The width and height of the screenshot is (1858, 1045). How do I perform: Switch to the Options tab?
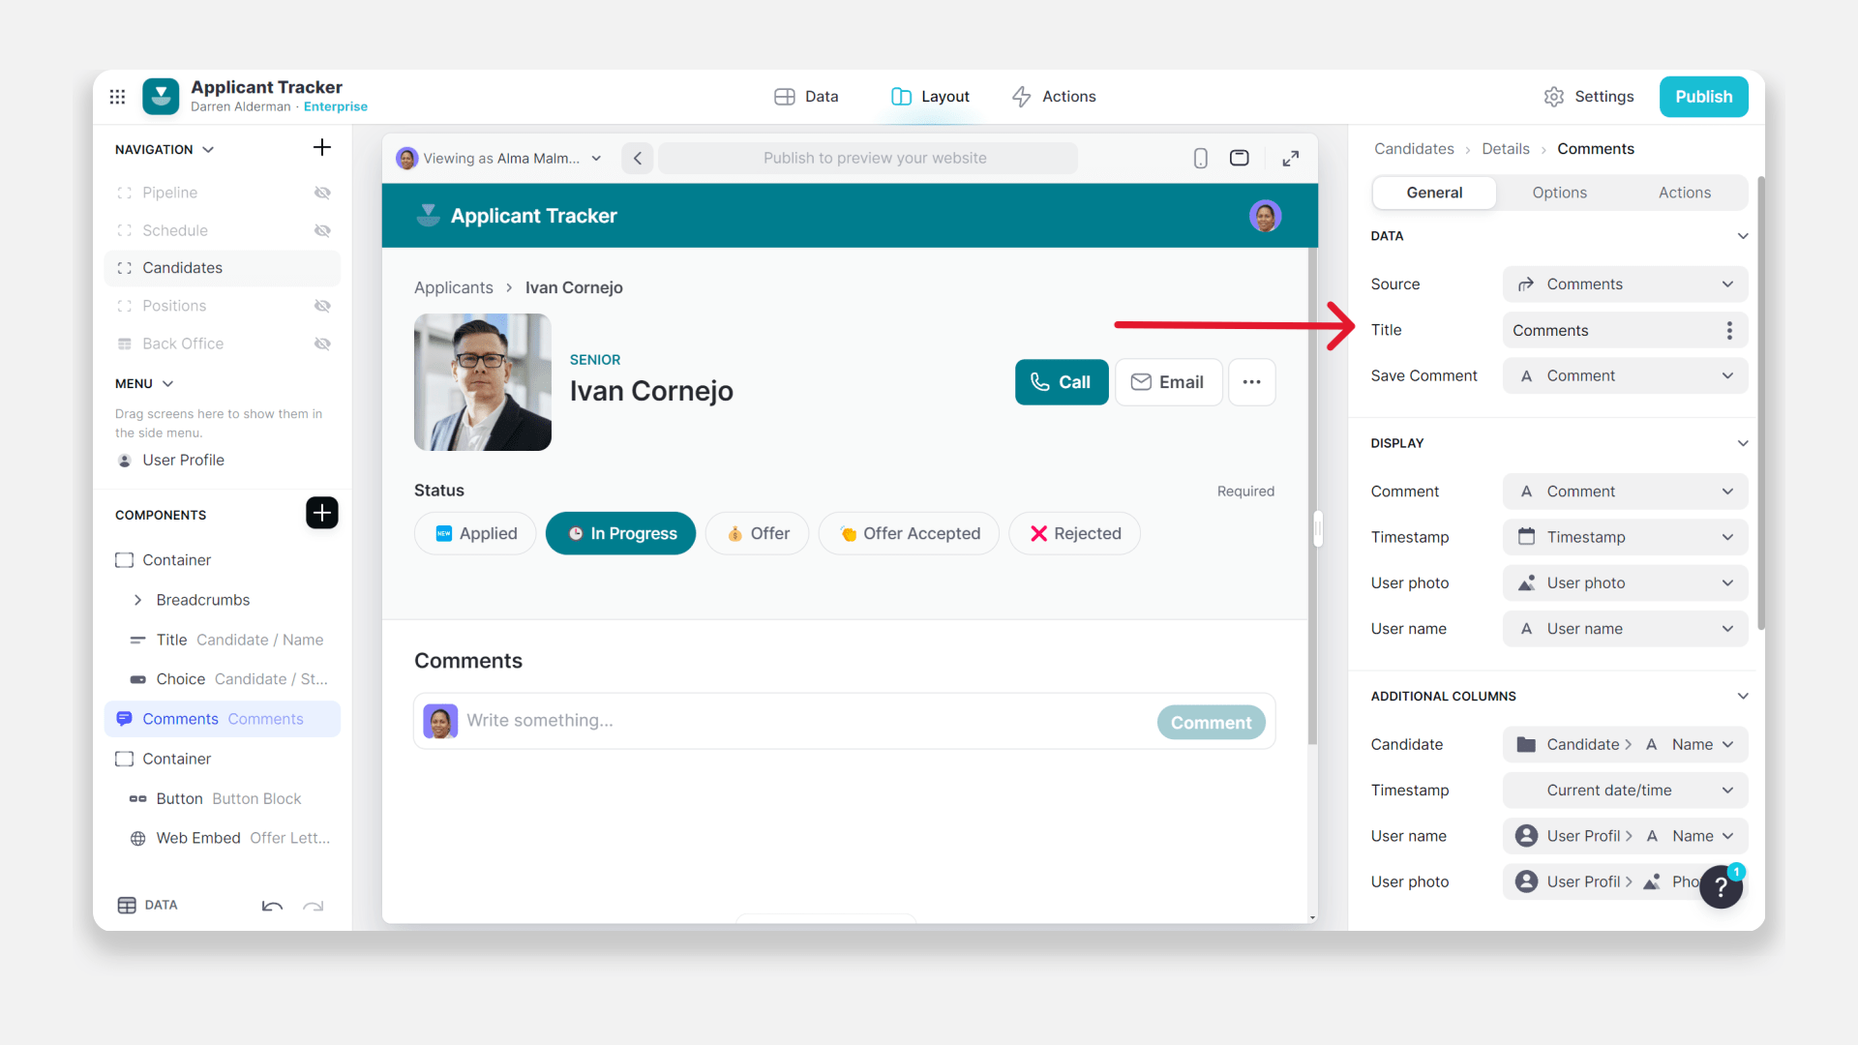(x=1559, y=193)
